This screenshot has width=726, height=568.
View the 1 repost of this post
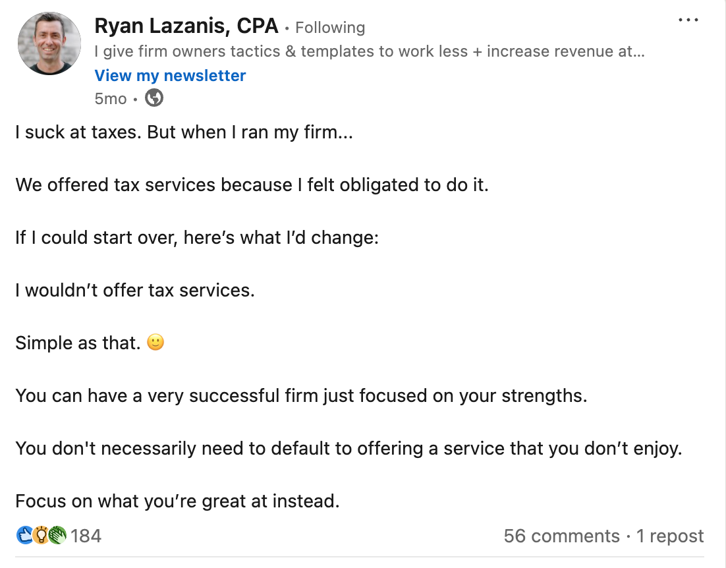pyautogui.click(x=670, y=536)
